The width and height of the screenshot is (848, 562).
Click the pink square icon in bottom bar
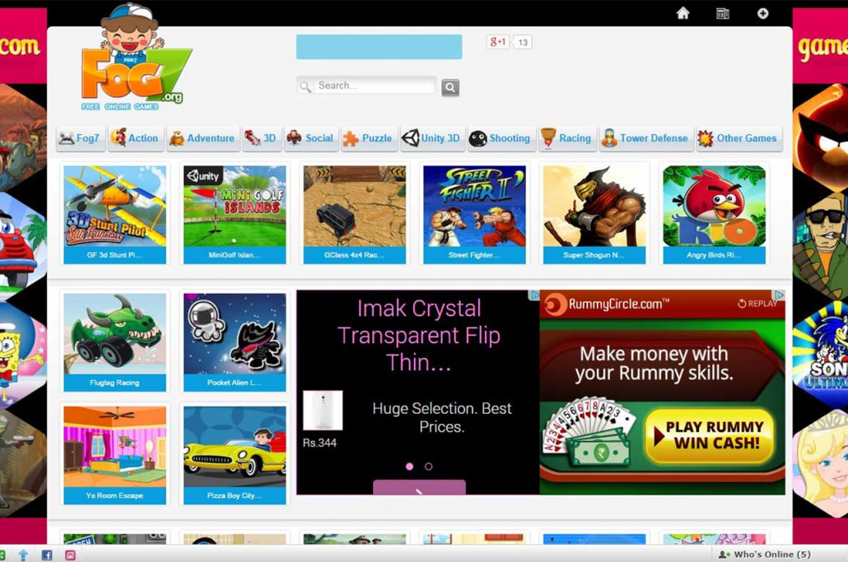pos(70,555)
